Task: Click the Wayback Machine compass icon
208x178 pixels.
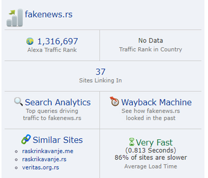Action: [115, 101]
